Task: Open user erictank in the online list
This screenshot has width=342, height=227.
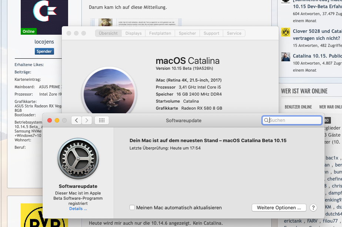Action: [x=293, y=221]
